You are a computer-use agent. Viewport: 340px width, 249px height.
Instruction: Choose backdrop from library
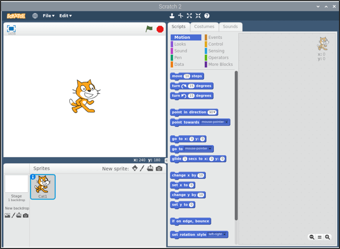click(7, 215)
